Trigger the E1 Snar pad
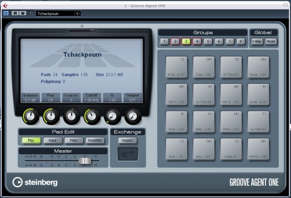Viewport: 291px width, 198px height. [176, 122]
